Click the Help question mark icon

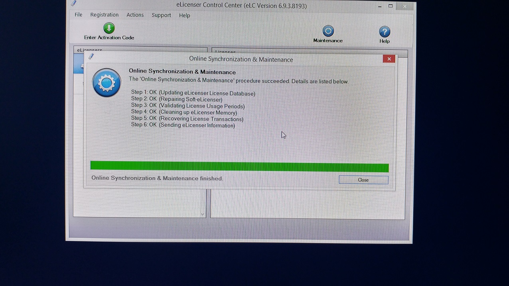click(x=385, y=32)
